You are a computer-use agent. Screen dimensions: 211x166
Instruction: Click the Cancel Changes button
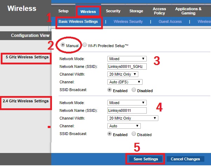[185, 159]
